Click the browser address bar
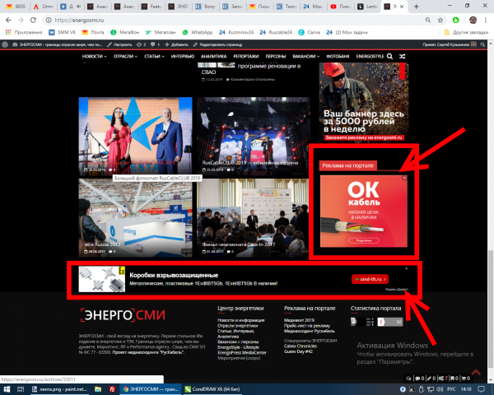 233,20
